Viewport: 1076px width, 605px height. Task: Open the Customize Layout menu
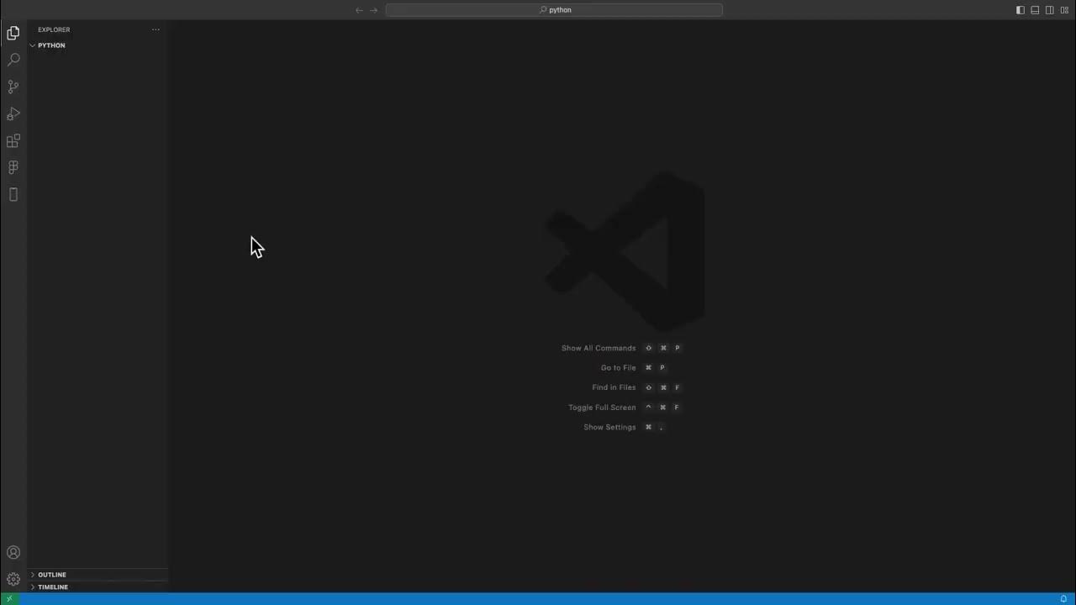click(x=1064, y=9)
